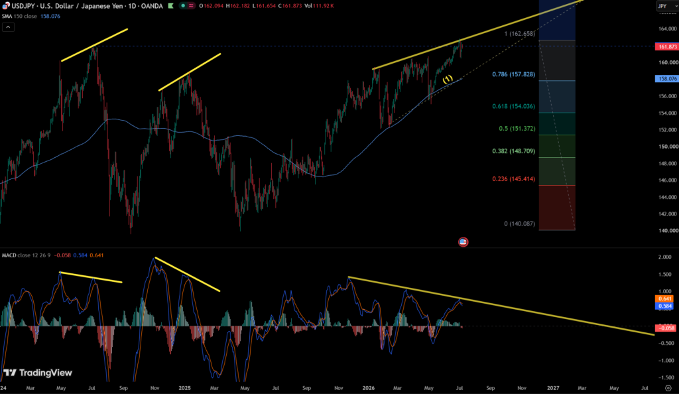Image resolution: width=679 pixels, height=394 pixels.
Task: Click the MACD legend value -0.058
Action: pyautogui.click(x=62, y=255)
